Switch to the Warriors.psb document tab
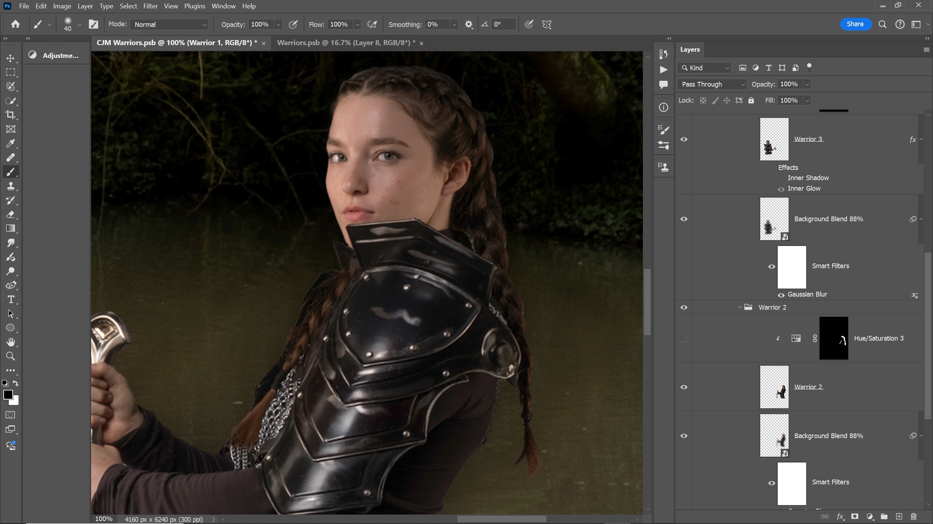Image resolution: width=933 pixels, height=524 pixels. 346,43
